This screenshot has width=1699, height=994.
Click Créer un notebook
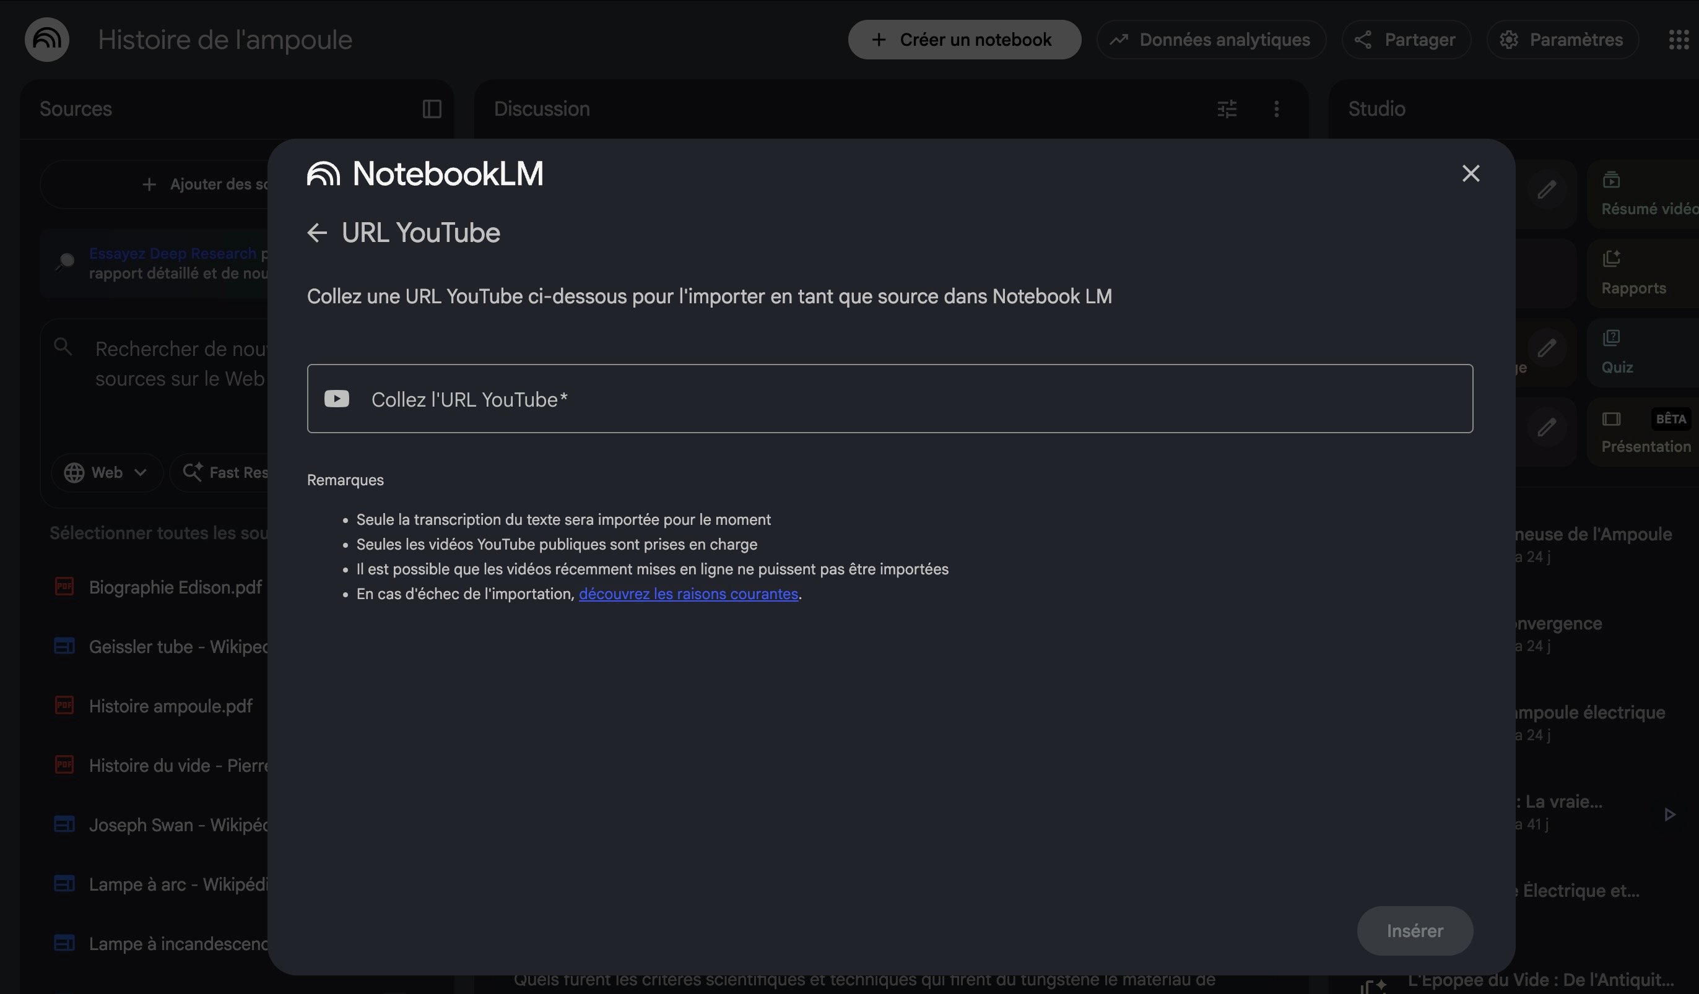coord(964,40)
